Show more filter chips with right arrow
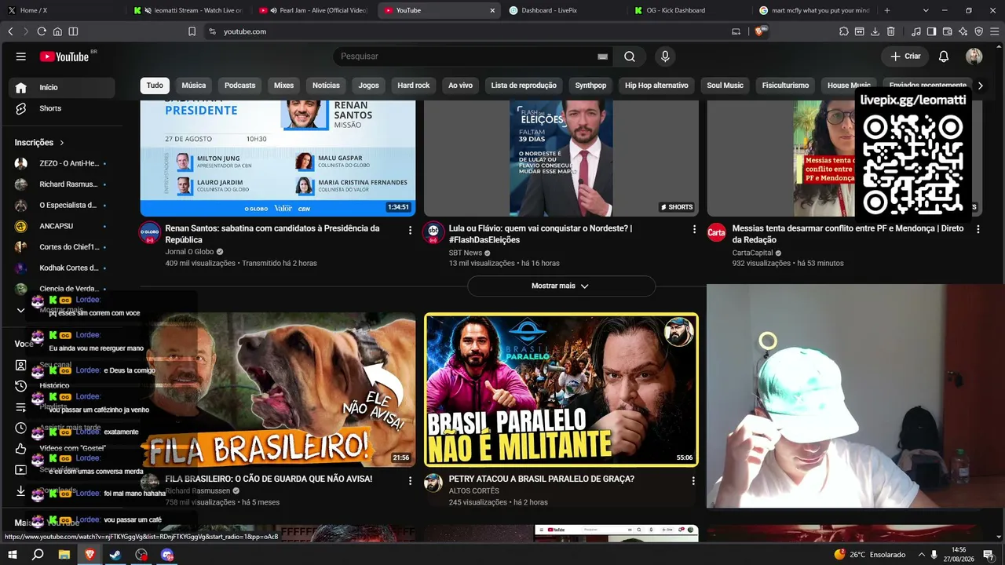The image size is (1005, 565). click(980, 86)
